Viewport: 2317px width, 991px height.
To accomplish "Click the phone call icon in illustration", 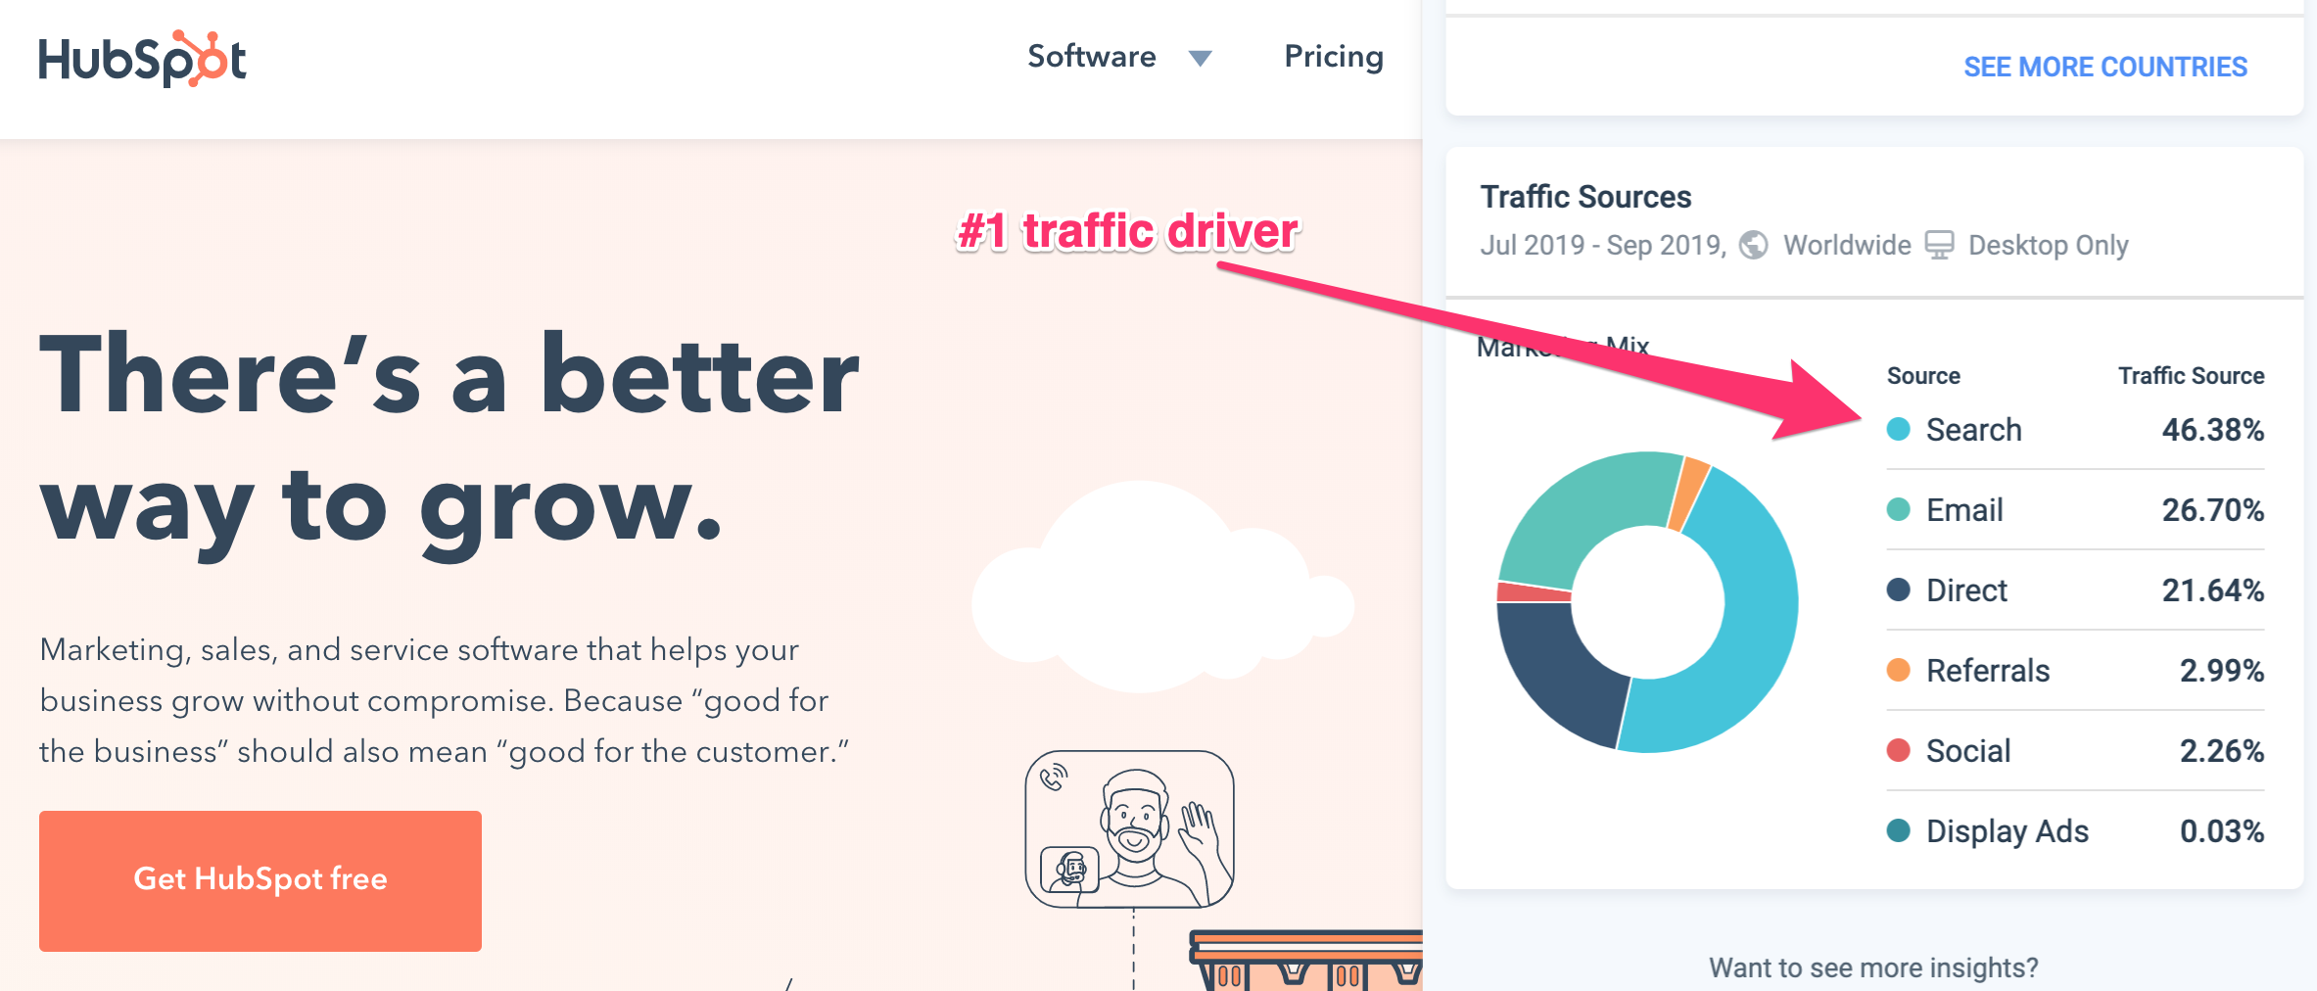I will [1054, 778].
